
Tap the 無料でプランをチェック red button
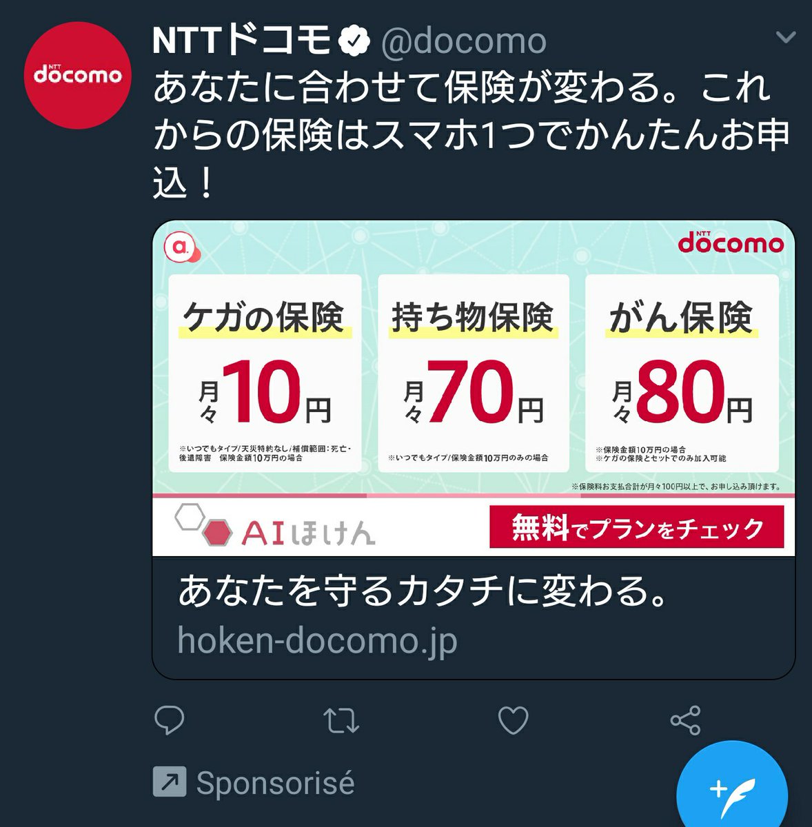click(636, 527)
